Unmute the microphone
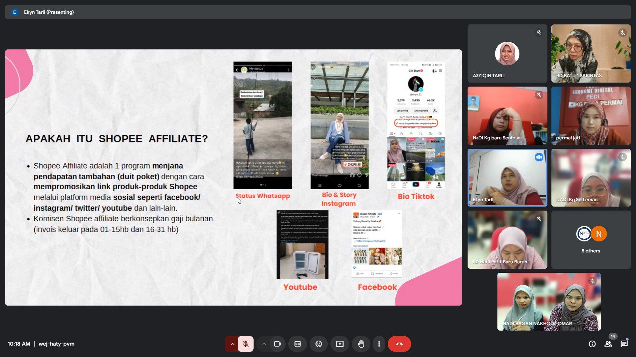The width and height of the screenshot is (636, 357). tap(245, 344)
